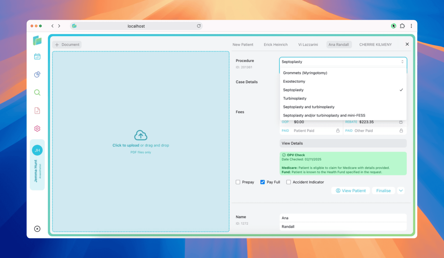Click the search magnifier sidebar icon

(37, 92)
